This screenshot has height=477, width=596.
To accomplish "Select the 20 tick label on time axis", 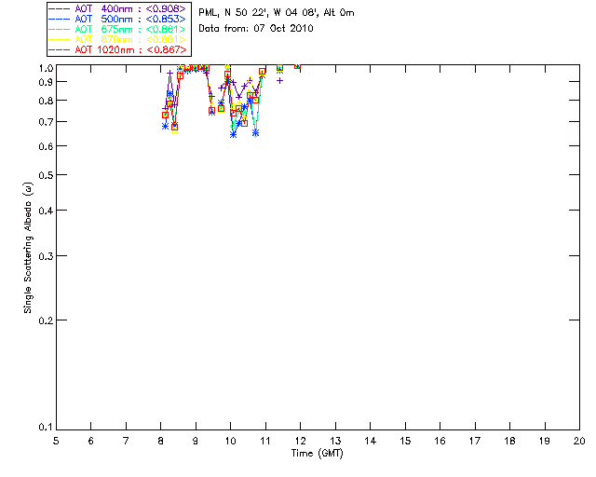I will point(579,441).
